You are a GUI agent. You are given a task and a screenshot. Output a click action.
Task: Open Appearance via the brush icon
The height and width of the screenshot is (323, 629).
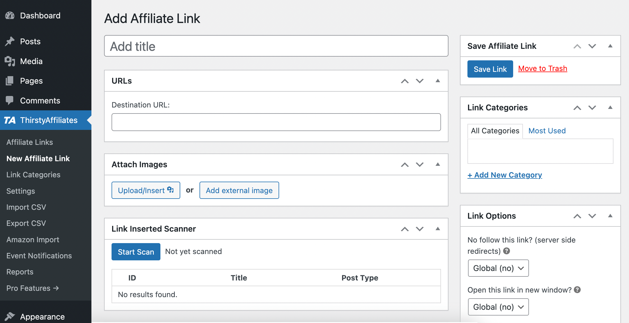[x=9, y=316]
